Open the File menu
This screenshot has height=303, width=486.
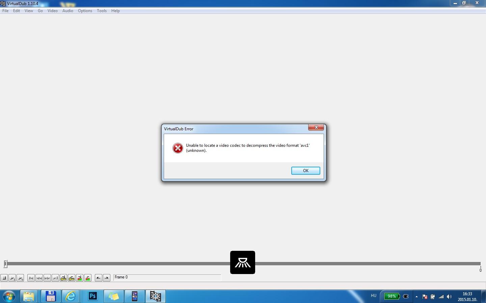5,11
